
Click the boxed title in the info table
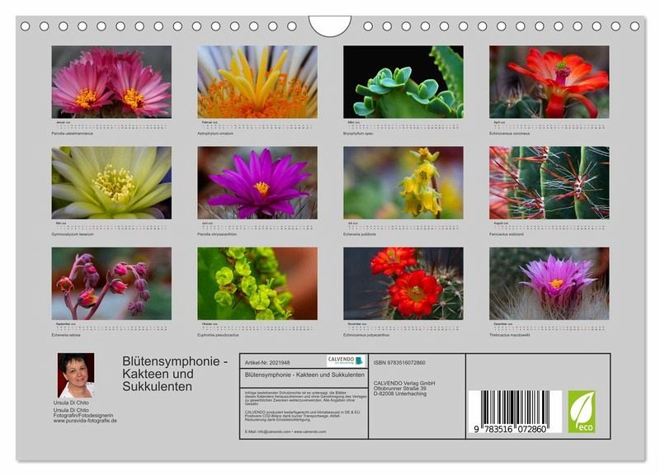point(304,375)
